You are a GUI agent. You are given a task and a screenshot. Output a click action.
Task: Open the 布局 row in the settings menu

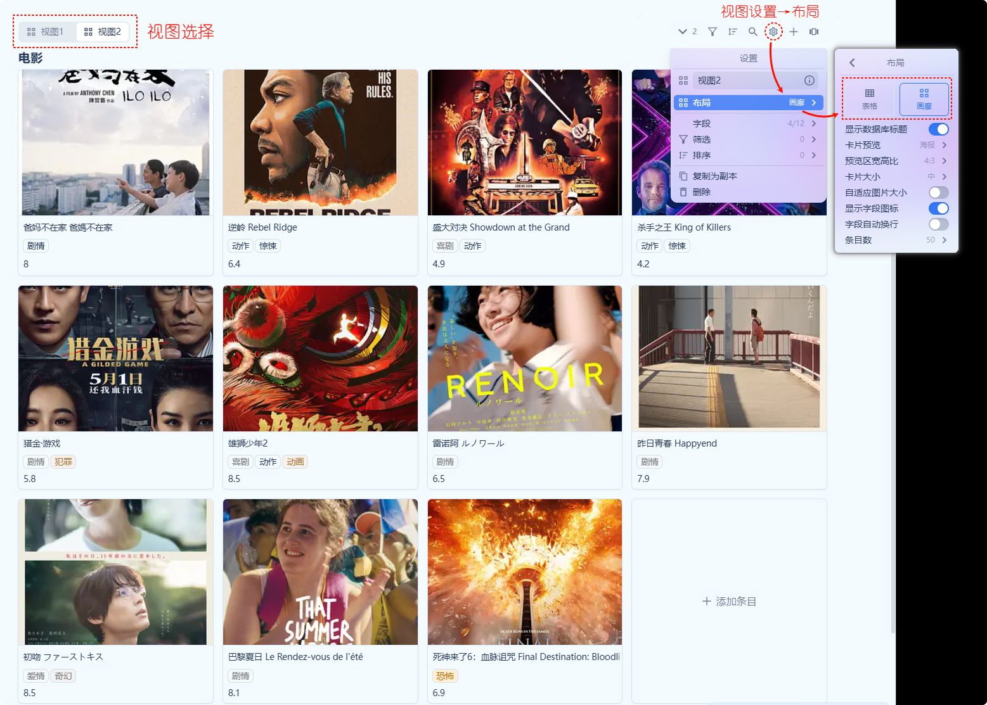(x=749, y=103)
